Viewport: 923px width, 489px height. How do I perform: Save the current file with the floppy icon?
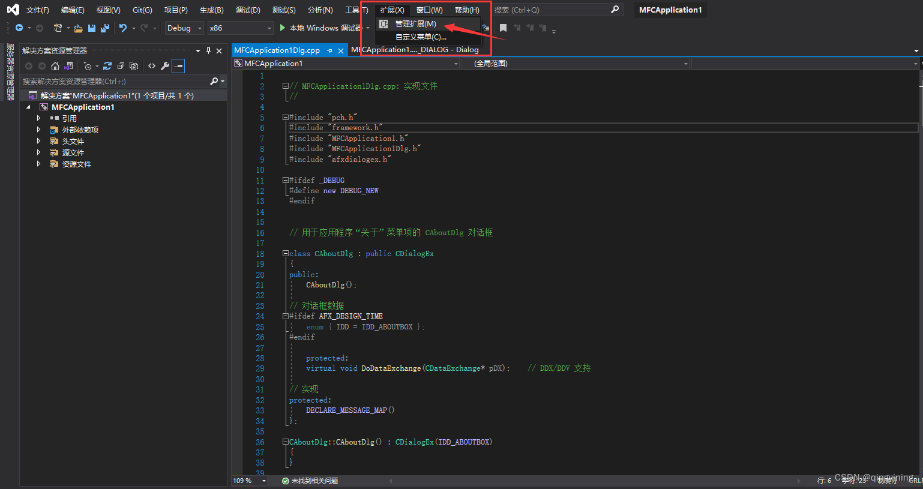pyautogui.click(x=92, y=28)
